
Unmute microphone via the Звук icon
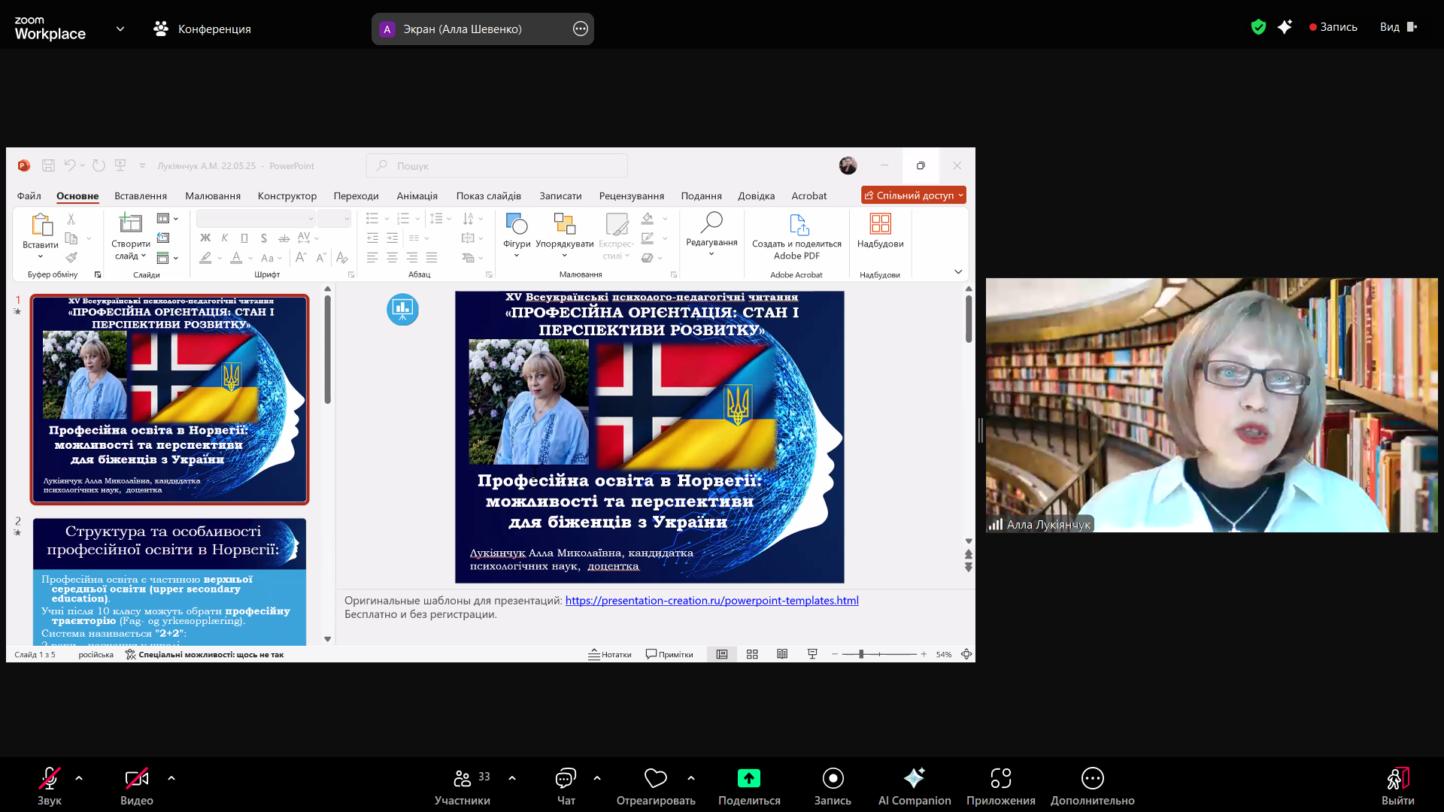pos(50,778)
